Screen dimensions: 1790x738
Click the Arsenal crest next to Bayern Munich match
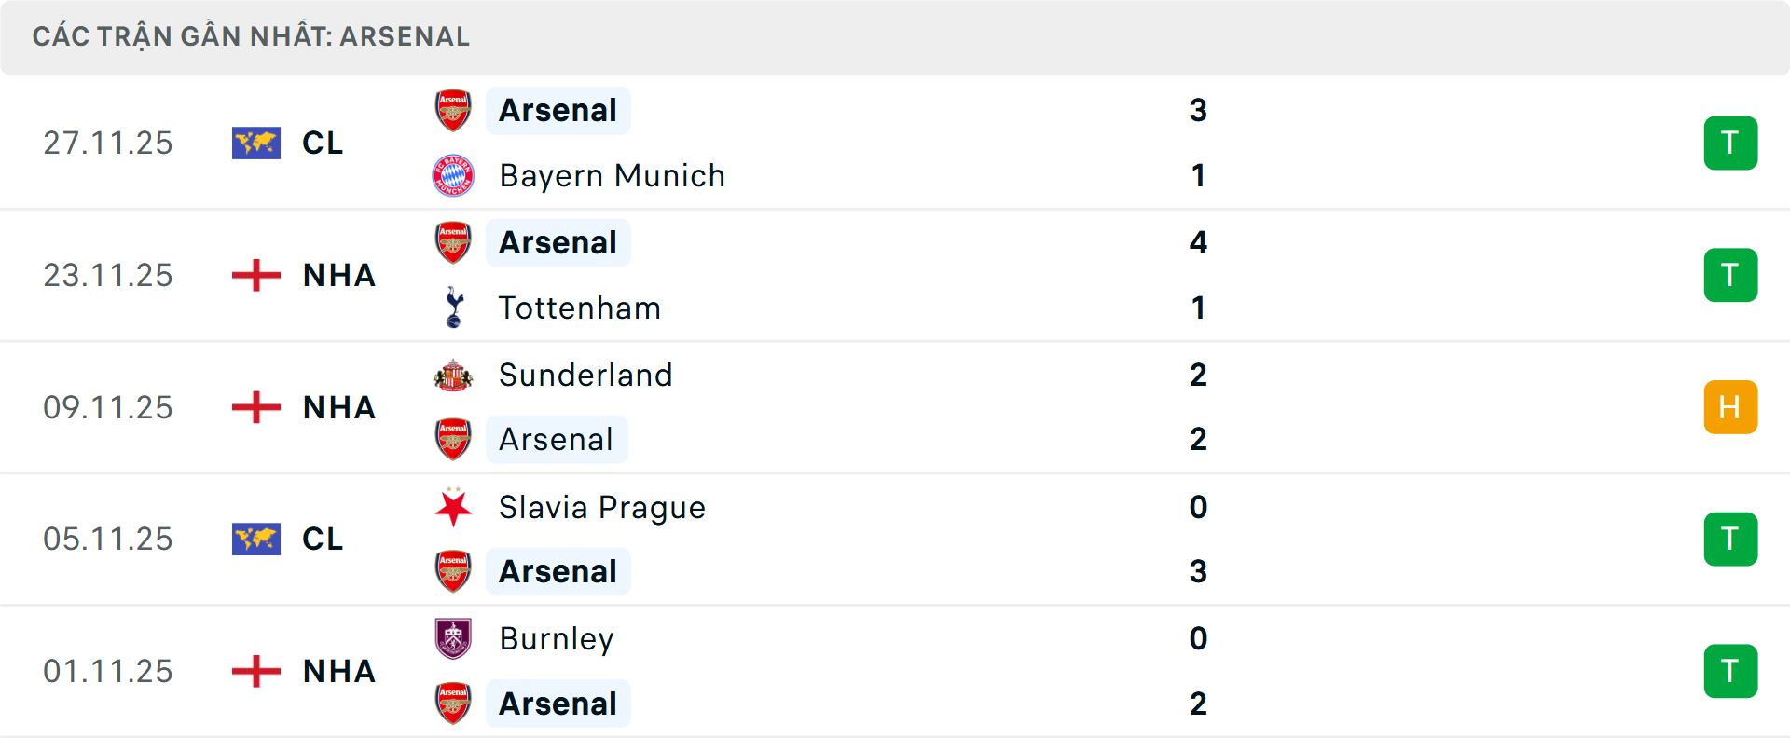pyautogui.click(x=453, y=109)
